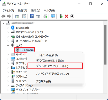
Task: Toggle the action pane toolbar icon
Action: click(38, 16)
